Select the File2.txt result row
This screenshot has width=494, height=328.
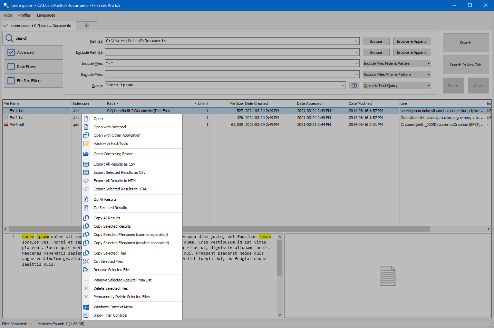pyautogui.click(x=247, y=118)
